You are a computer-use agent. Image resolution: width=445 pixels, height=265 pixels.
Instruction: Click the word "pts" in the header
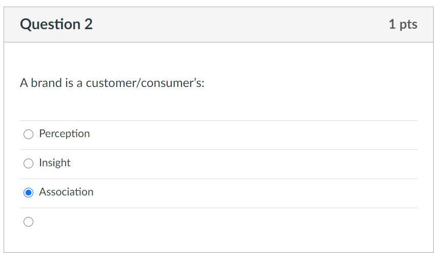pyautogui.click(x=409, y=25)
